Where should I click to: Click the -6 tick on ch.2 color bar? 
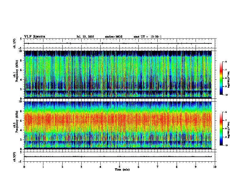(226, 112)
